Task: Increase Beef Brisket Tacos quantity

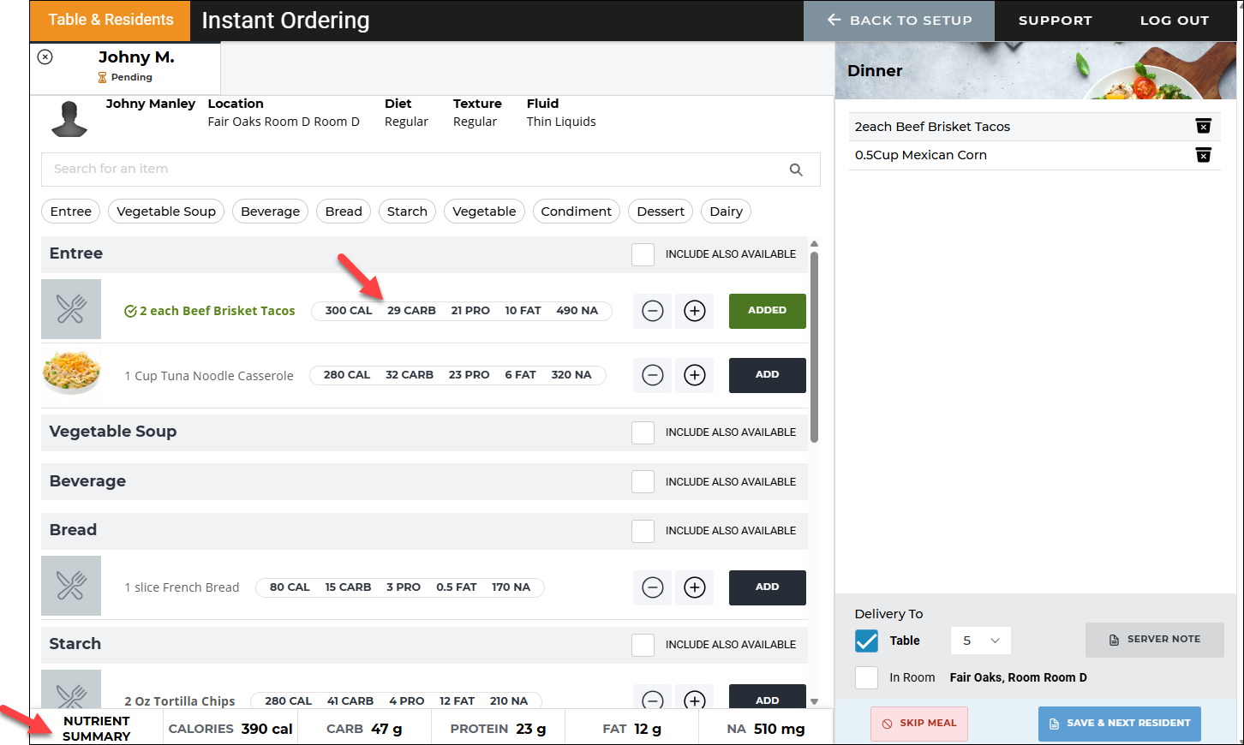Action: (x=695, y=311)
